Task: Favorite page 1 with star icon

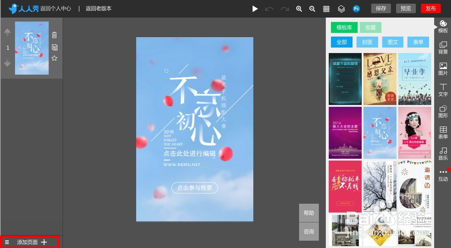Action: [x=55, y=59]
